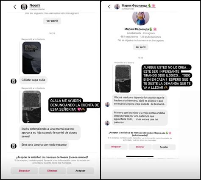The width and height of the screenshot is (201, 180).
Task: Choose Eliminar for Мария Фернанда's request
Action: (x=140, y=147)
